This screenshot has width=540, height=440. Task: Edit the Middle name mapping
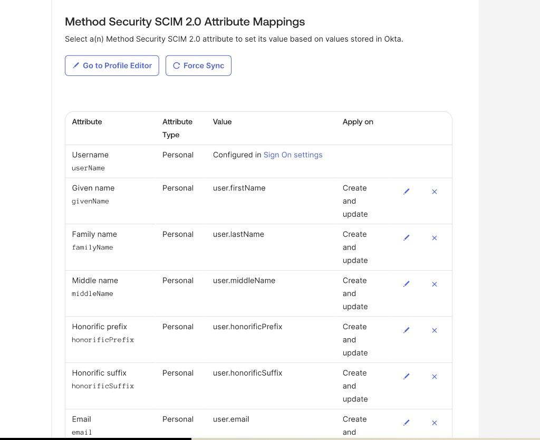click(x=407, y=284)
